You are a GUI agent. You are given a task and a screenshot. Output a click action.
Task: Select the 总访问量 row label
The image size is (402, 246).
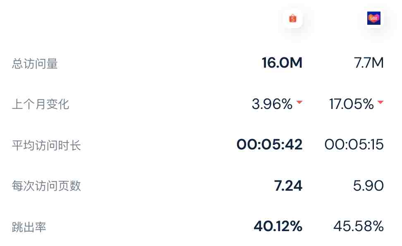(35, 64)
